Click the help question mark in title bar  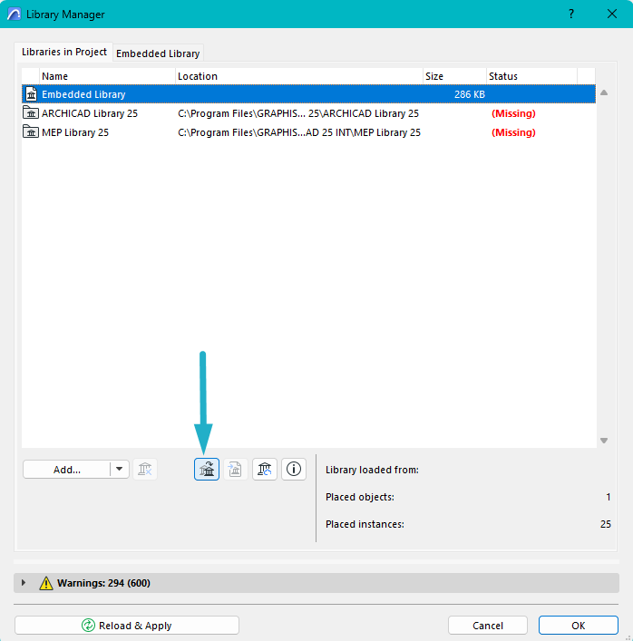[x=571, y=15]
